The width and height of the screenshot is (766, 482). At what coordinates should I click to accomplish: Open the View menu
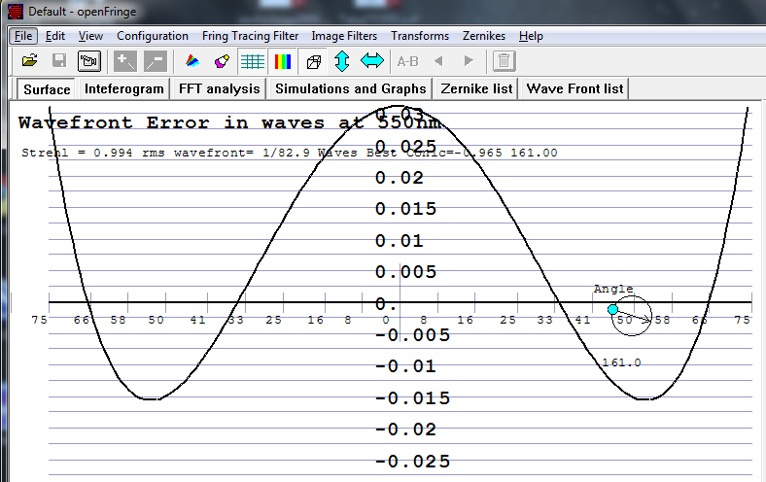[x=90, y=36]
